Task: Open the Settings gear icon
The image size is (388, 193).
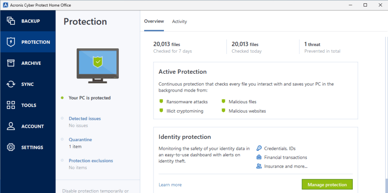Action: point(11,147)
